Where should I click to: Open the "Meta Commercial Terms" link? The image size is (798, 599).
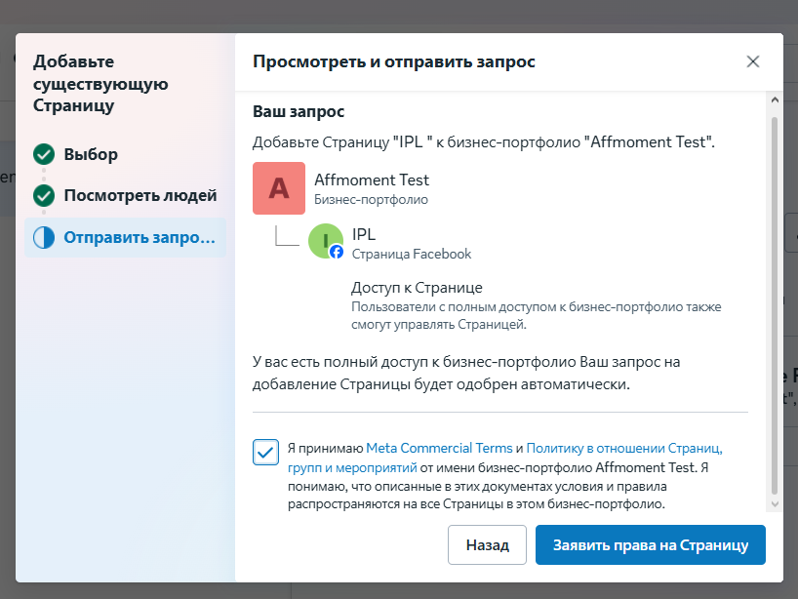[x=439, y=449]
